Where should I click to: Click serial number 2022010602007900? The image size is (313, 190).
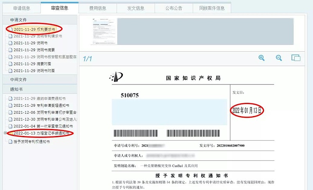[x=230, y=145]
